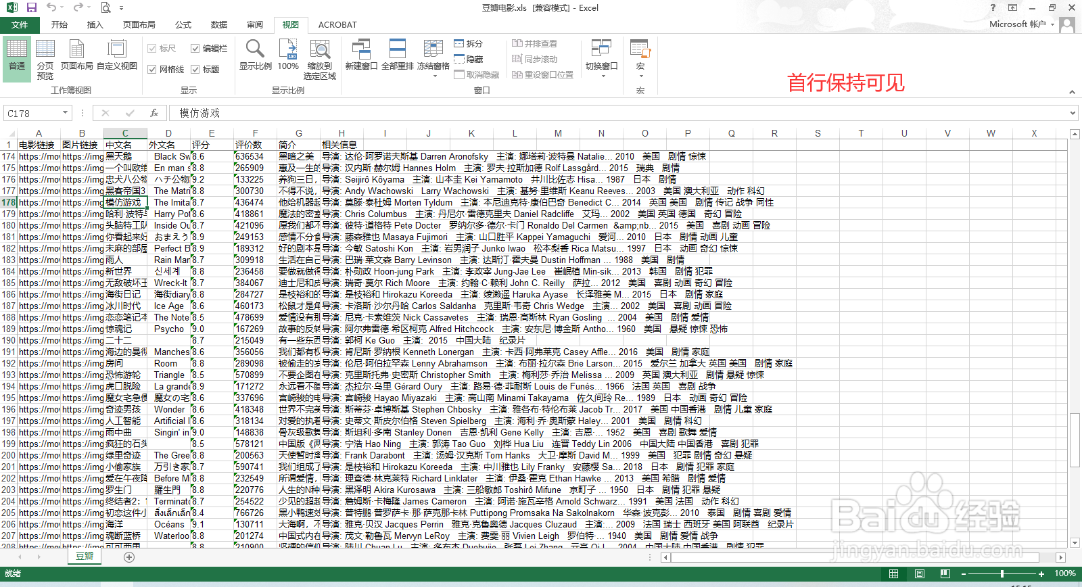The height and width of the screenshot is (587, 1082).
Task: Switch to the Review (审阅) tab
Action: coord(255,25)
